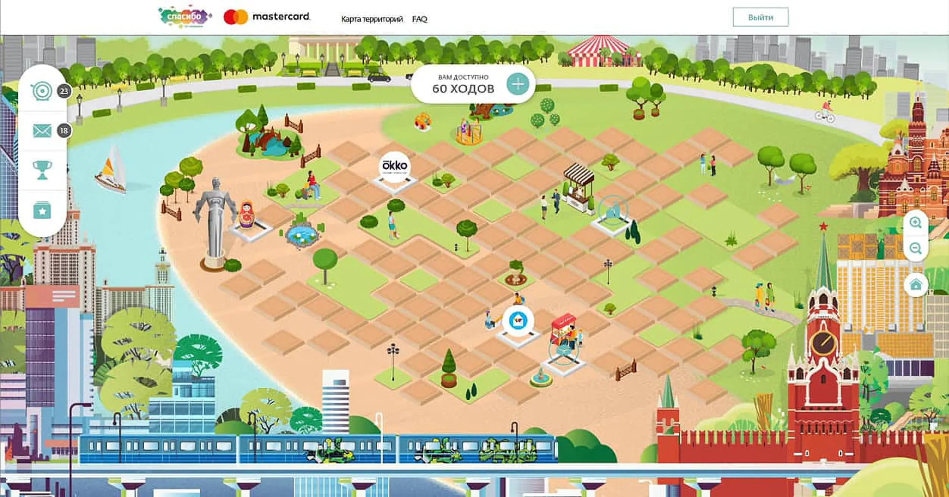Click the matryoshka doll tile

point(247,214)
